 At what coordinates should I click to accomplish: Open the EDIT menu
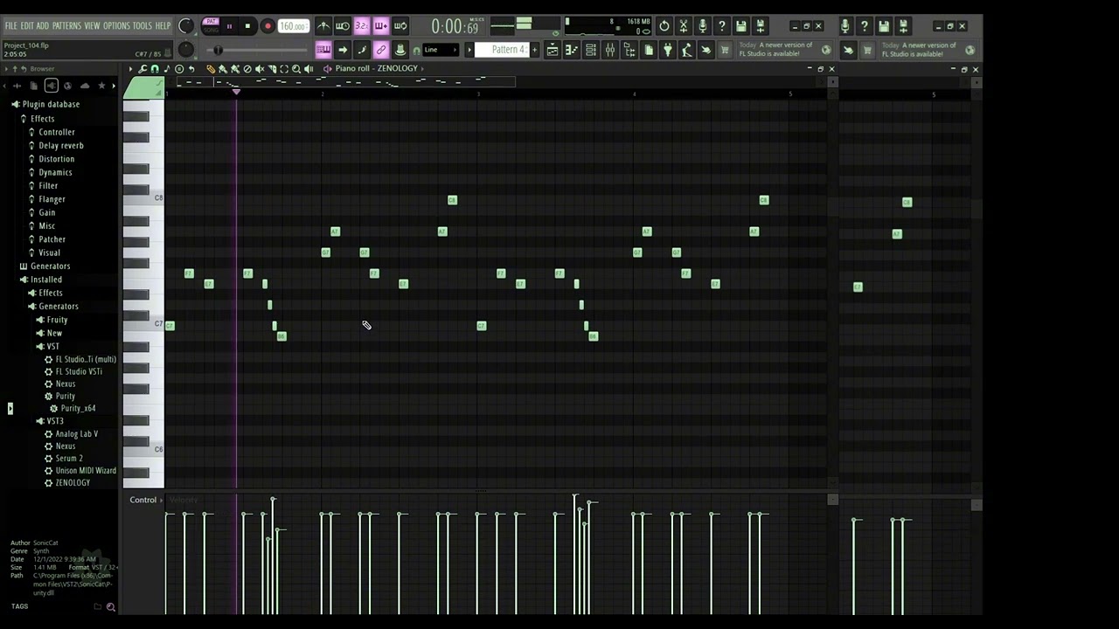[x=27, y=25]
